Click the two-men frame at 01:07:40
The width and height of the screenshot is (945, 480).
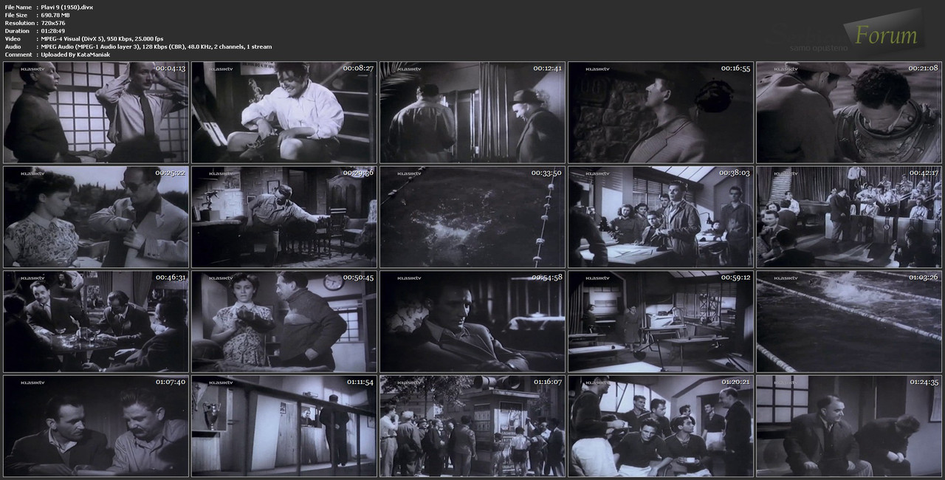click(96, 426)
